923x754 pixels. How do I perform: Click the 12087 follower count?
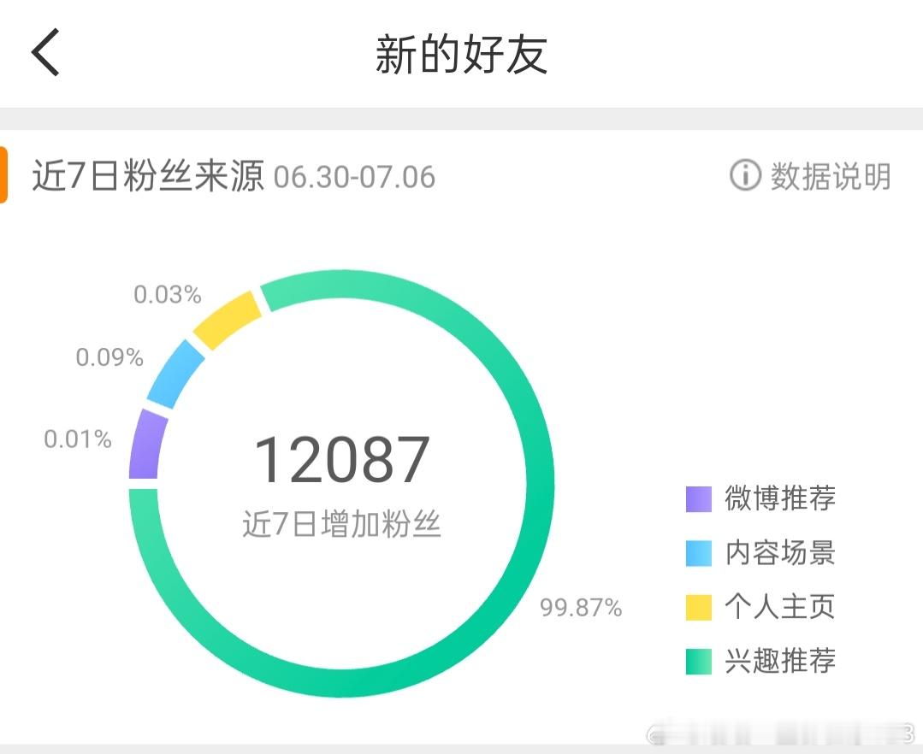coord(342,459)
